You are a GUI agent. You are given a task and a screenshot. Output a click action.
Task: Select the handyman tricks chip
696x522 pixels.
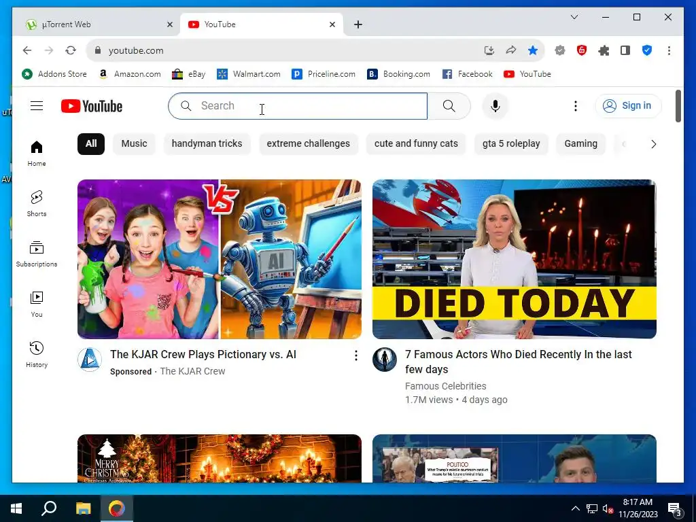(207, 144)
